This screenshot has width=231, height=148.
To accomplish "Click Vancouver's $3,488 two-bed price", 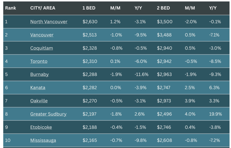I will tap(164, 35).
